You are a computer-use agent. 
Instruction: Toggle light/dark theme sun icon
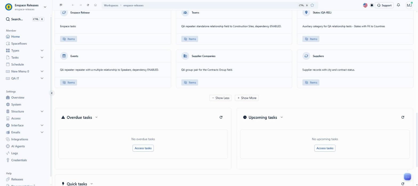(372, 5)
